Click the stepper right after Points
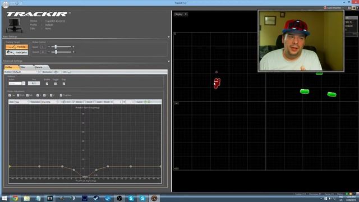 pyautogui.click(x=121, y=102)
